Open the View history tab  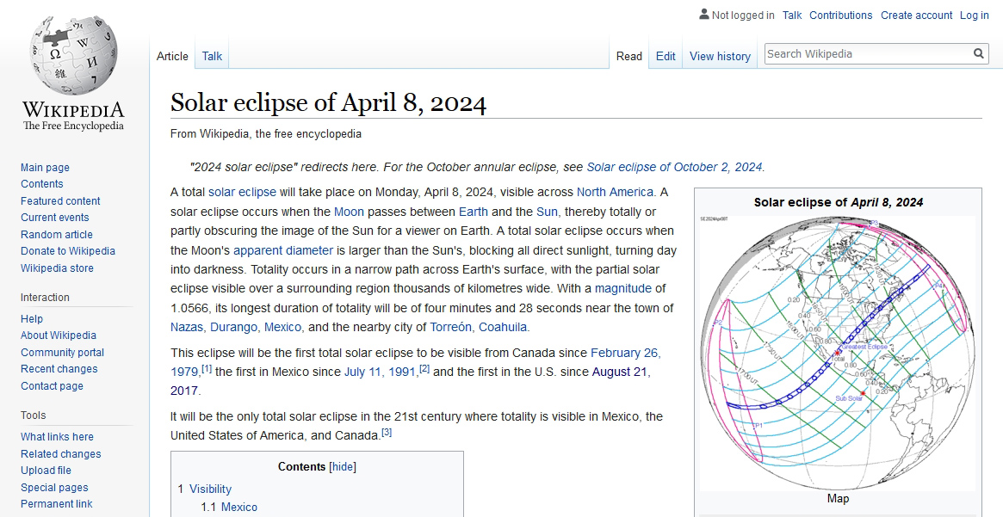click(720, 56)
